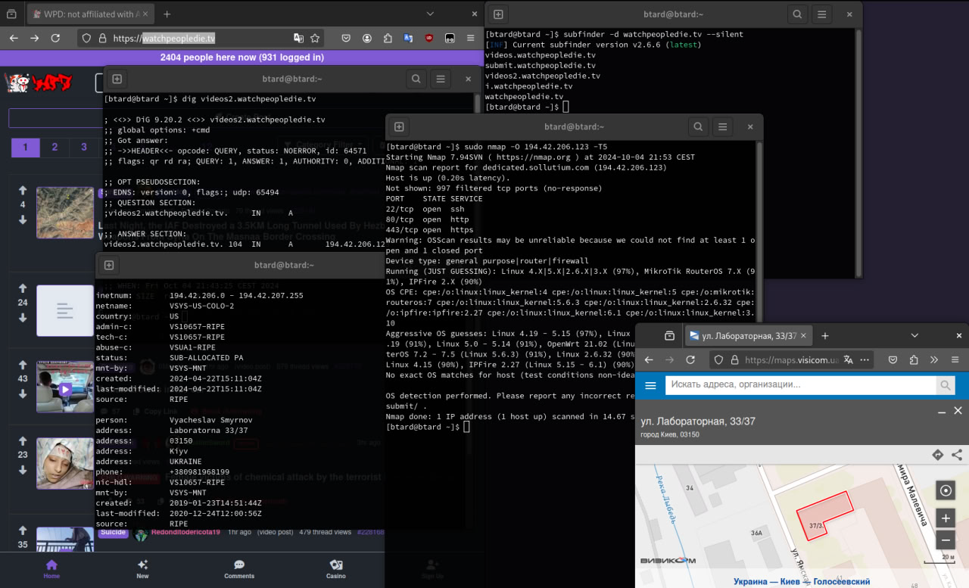
Task: Go back in the watchpeopledie.tv browser window
Action: click(x=14, y=38)
